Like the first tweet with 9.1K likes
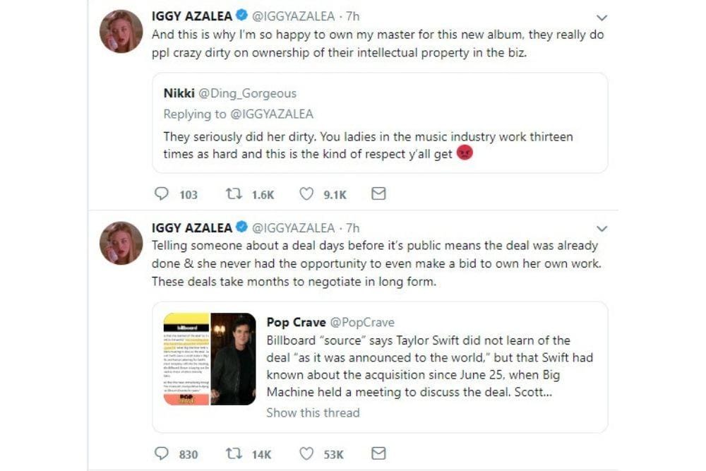 click(x=306, y=193)
